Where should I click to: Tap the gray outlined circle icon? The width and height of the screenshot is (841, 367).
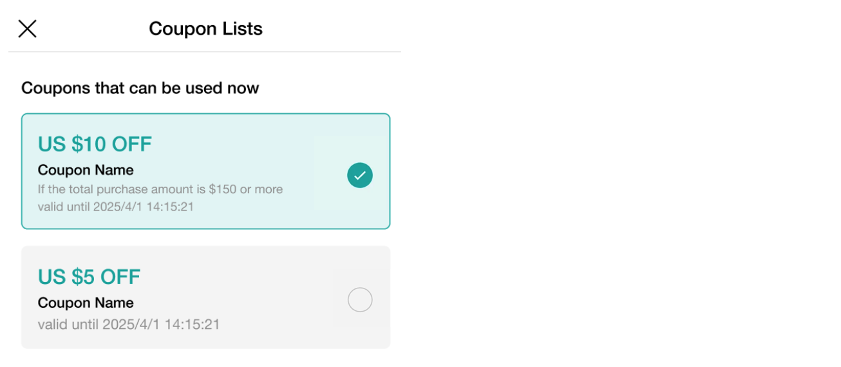pos(359,300)
